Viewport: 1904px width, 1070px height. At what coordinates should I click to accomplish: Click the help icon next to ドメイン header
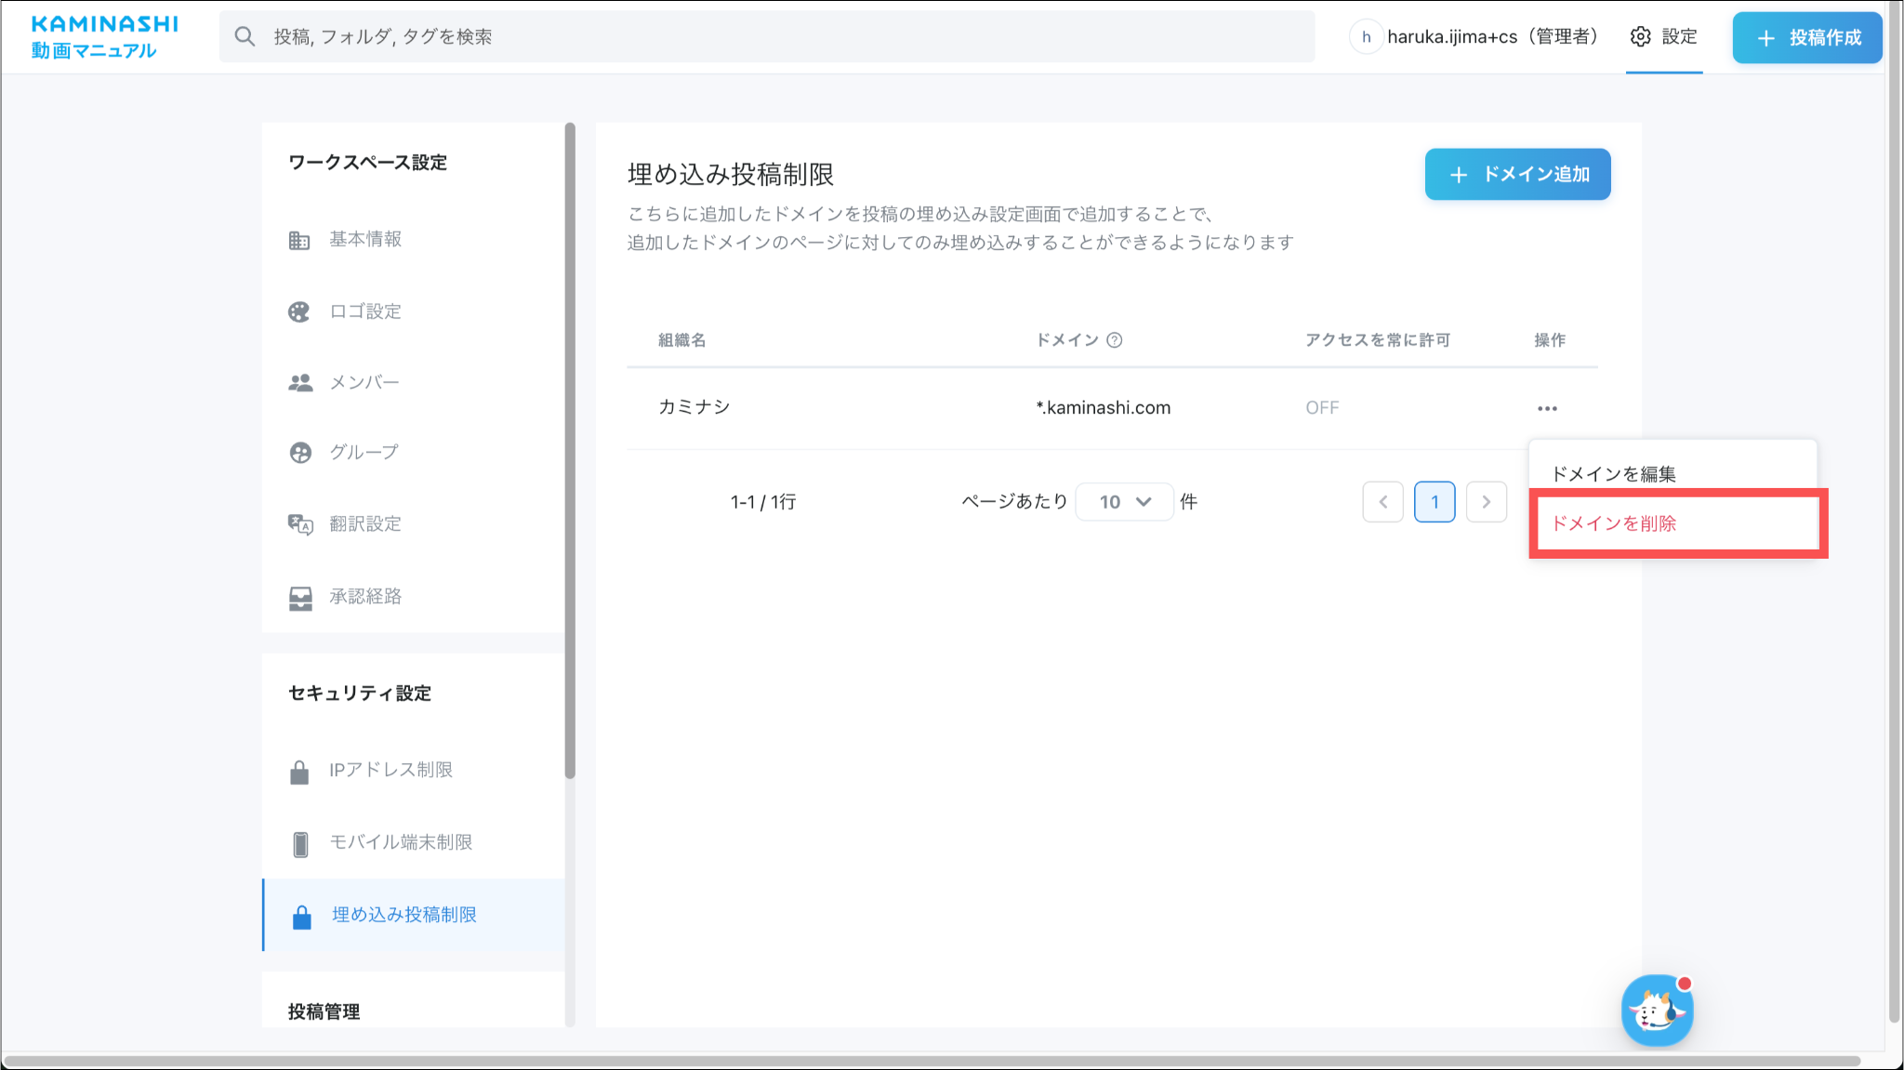pos(1114,340)
